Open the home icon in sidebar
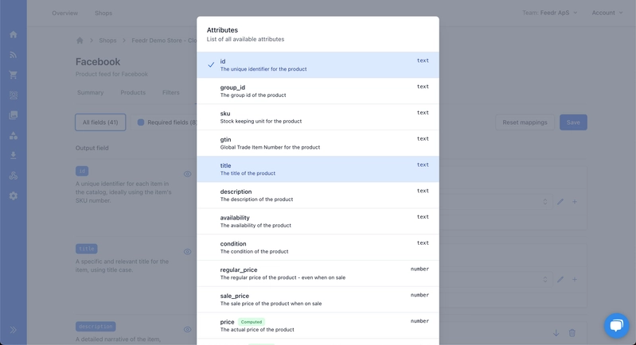 14,34
